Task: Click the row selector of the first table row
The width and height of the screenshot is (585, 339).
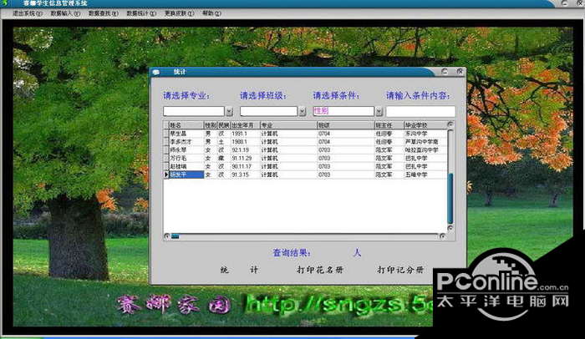Action: 166,134
